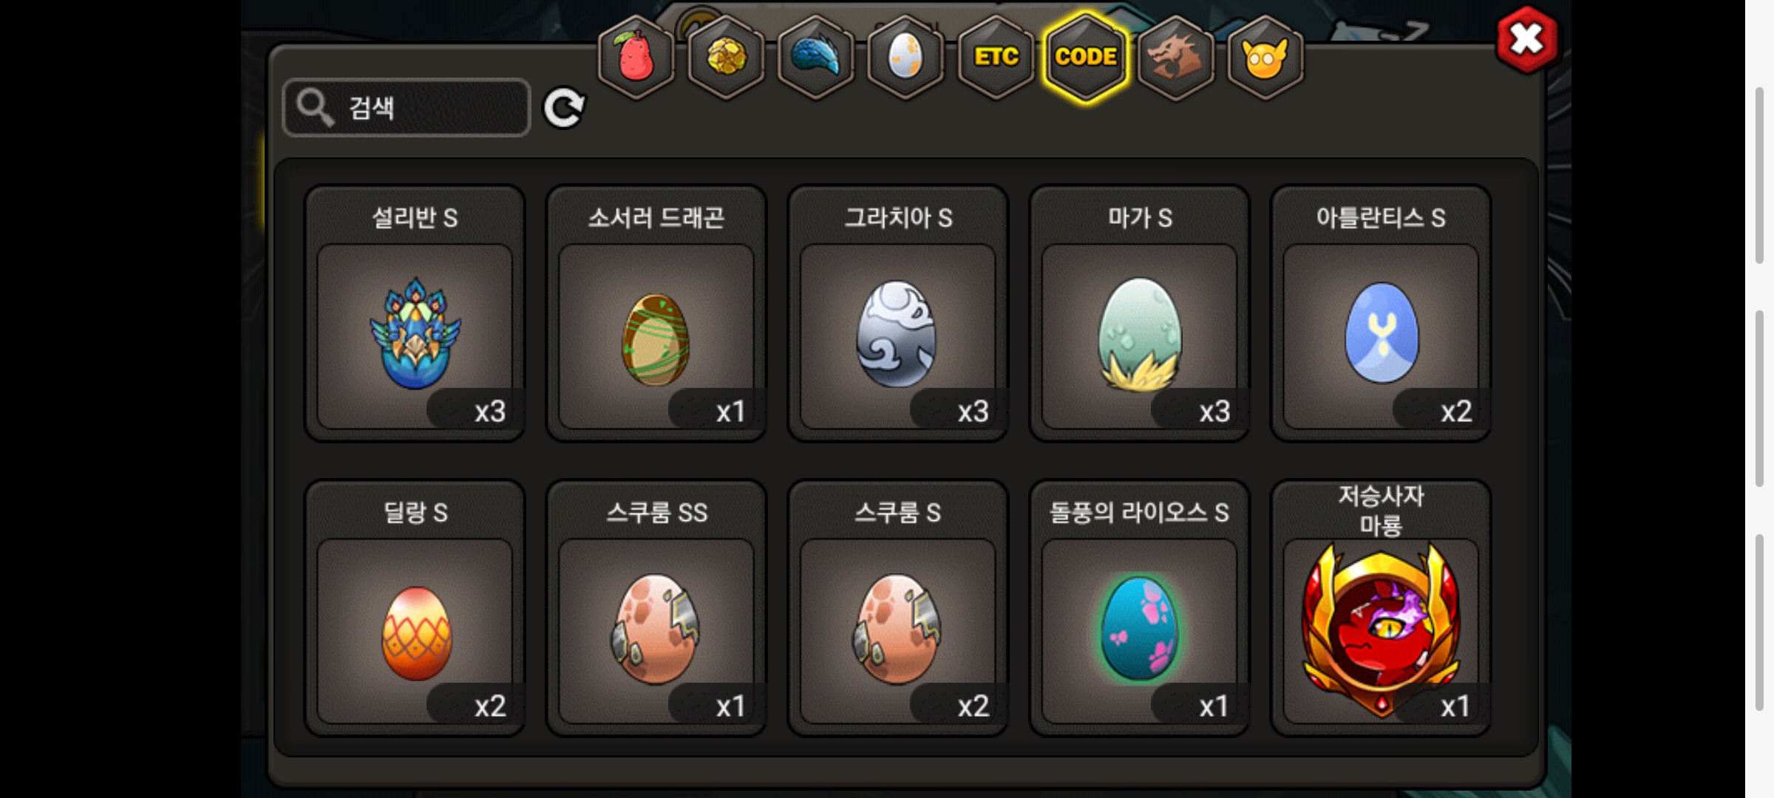Close the inventory with the red X
This screenshot has width=1774, height=798.
click(x=1526, y=39)
